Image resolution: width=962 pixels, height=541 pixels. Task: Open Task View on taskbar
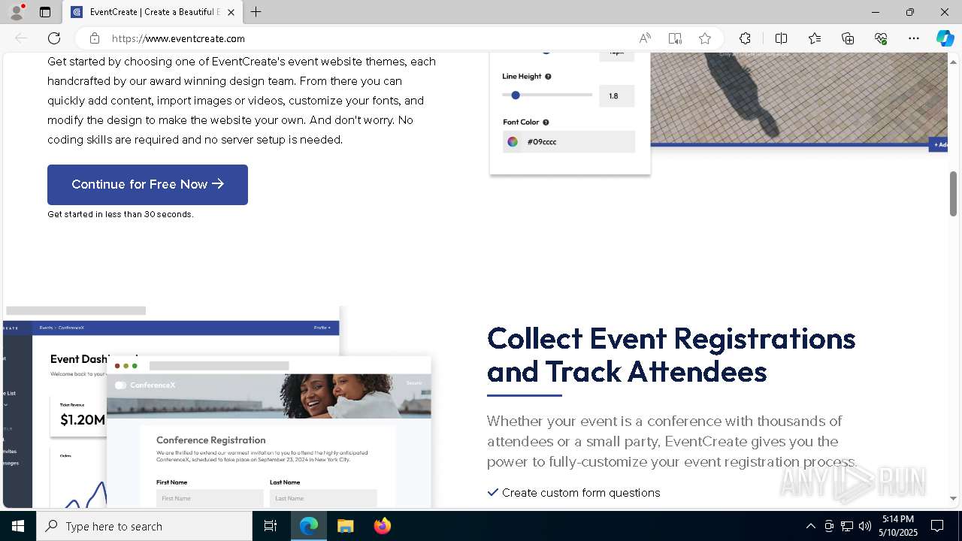pyautogui.click(x=271, y=526)
